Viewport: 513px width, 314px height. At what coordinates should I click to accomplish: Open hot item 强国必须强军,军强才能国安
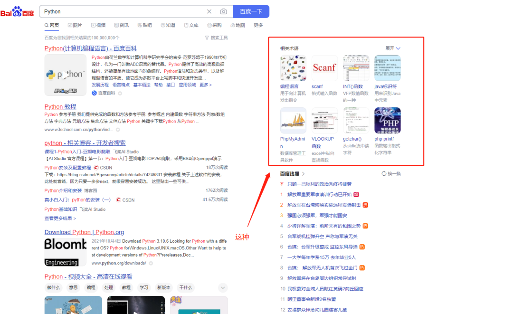tap(317, 216)
